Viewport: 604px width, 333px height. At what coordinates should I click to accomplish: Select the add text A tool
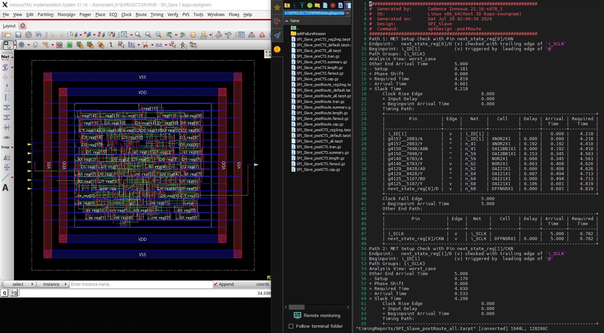click(5, 188)
